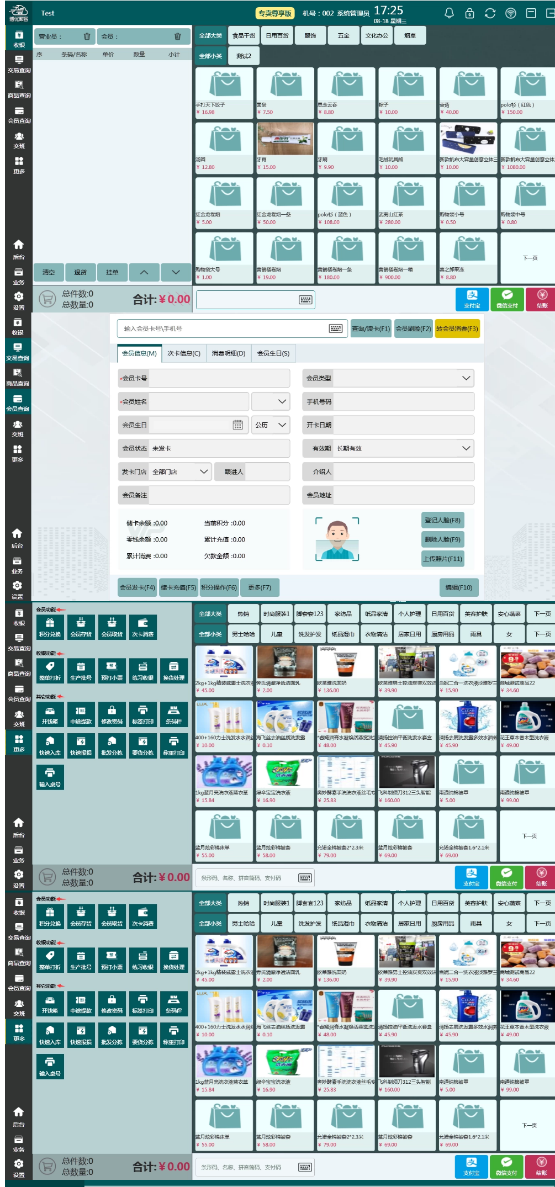
Task: Open 积分操作(F6) points operation
Action: click(219, 587)
